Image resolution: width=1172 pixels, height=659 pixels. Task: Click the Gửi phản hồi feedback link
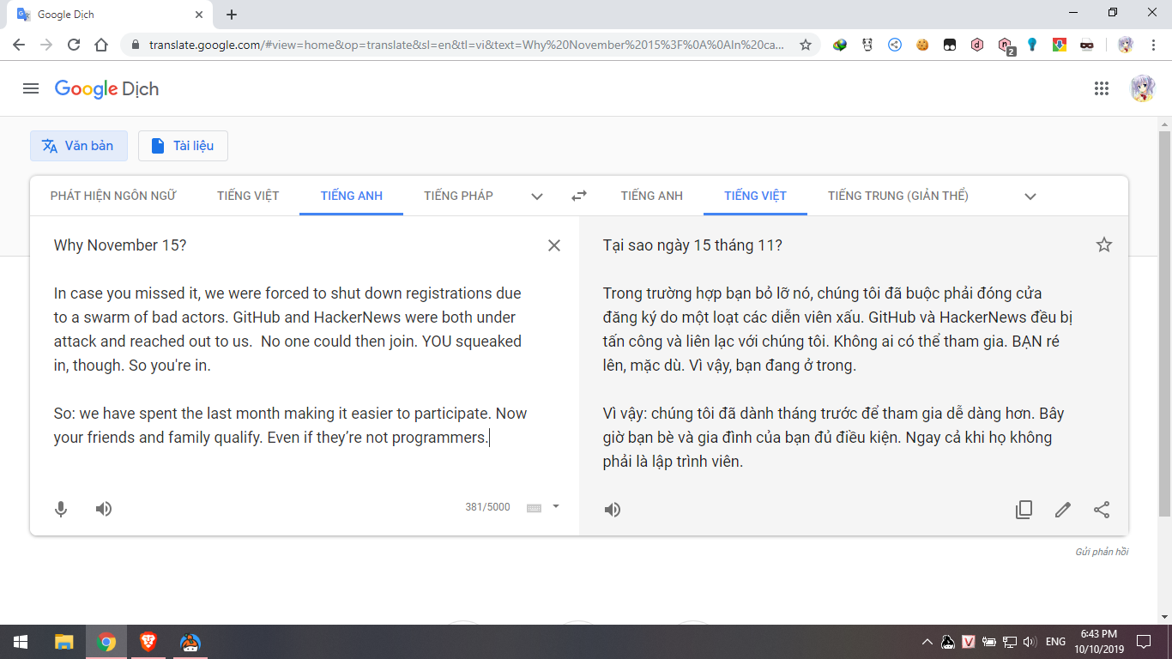click(x=1102, y=552)
